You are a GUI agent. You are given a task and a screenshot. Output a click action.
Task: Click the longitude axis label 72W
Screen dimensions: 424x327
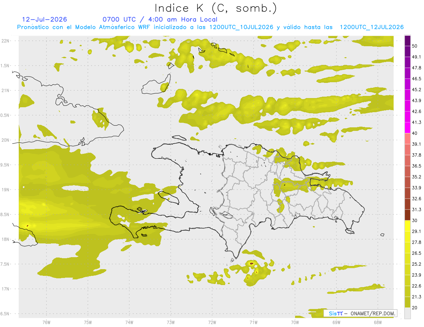tap(212, 322)
